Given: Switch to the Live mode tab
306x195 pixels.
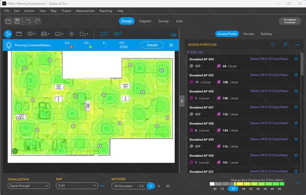Looking at the screenshot, I should 179,21.
